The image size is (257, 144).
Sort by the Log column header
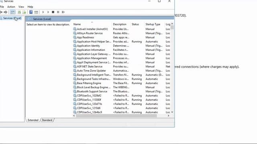167,24
